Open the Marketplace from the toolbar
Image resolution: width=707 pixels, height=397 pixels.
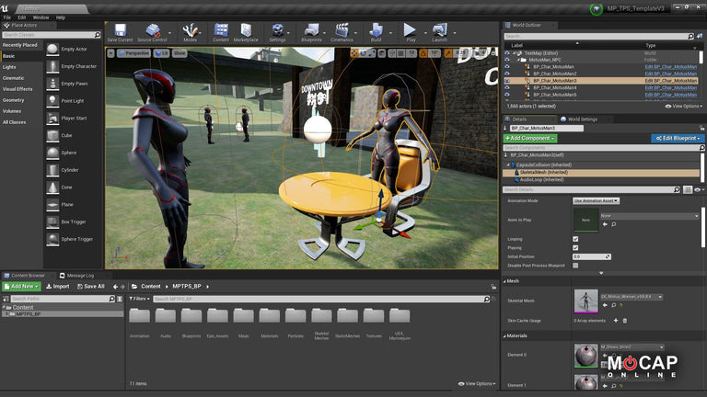[246, 32]
